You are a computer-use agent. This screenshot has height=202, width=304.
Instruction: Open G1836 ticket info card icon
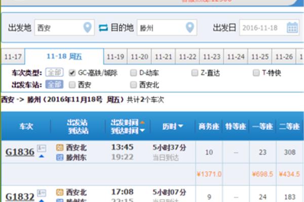click(x=42, y=148)
